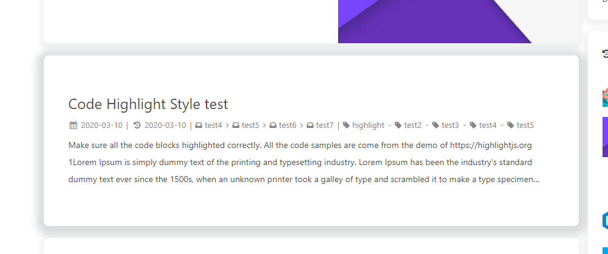Image resolution: width=608 pixels, height=254 pixels.
Task: Select the test4 tag after test3
Action: 487,125
